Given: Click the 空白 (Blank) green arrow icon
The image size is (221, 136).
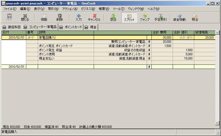Looking at the screenshot, I should [113, 16].
